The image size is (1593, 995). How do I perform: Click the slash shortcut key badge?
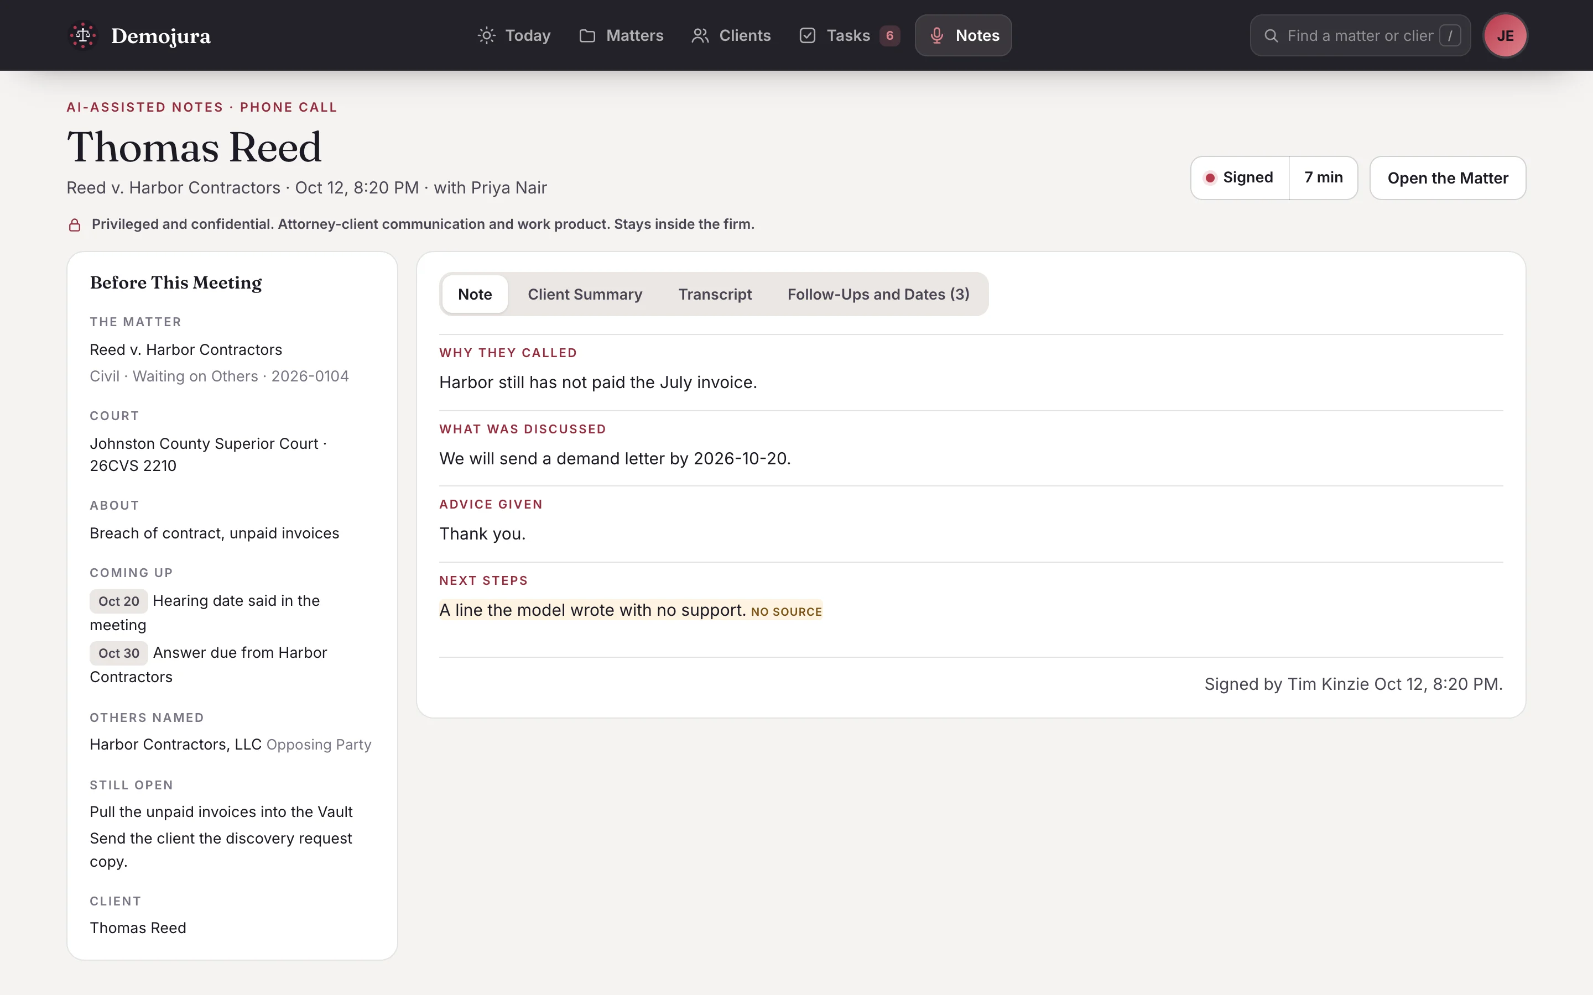point(1450,35)
